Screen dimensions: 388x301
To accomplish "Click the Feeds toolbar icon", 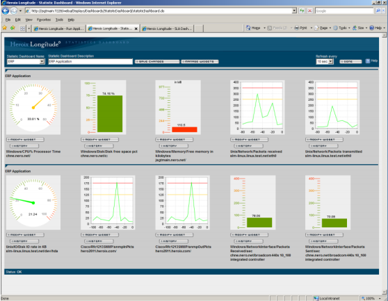I will coord(270,28).
